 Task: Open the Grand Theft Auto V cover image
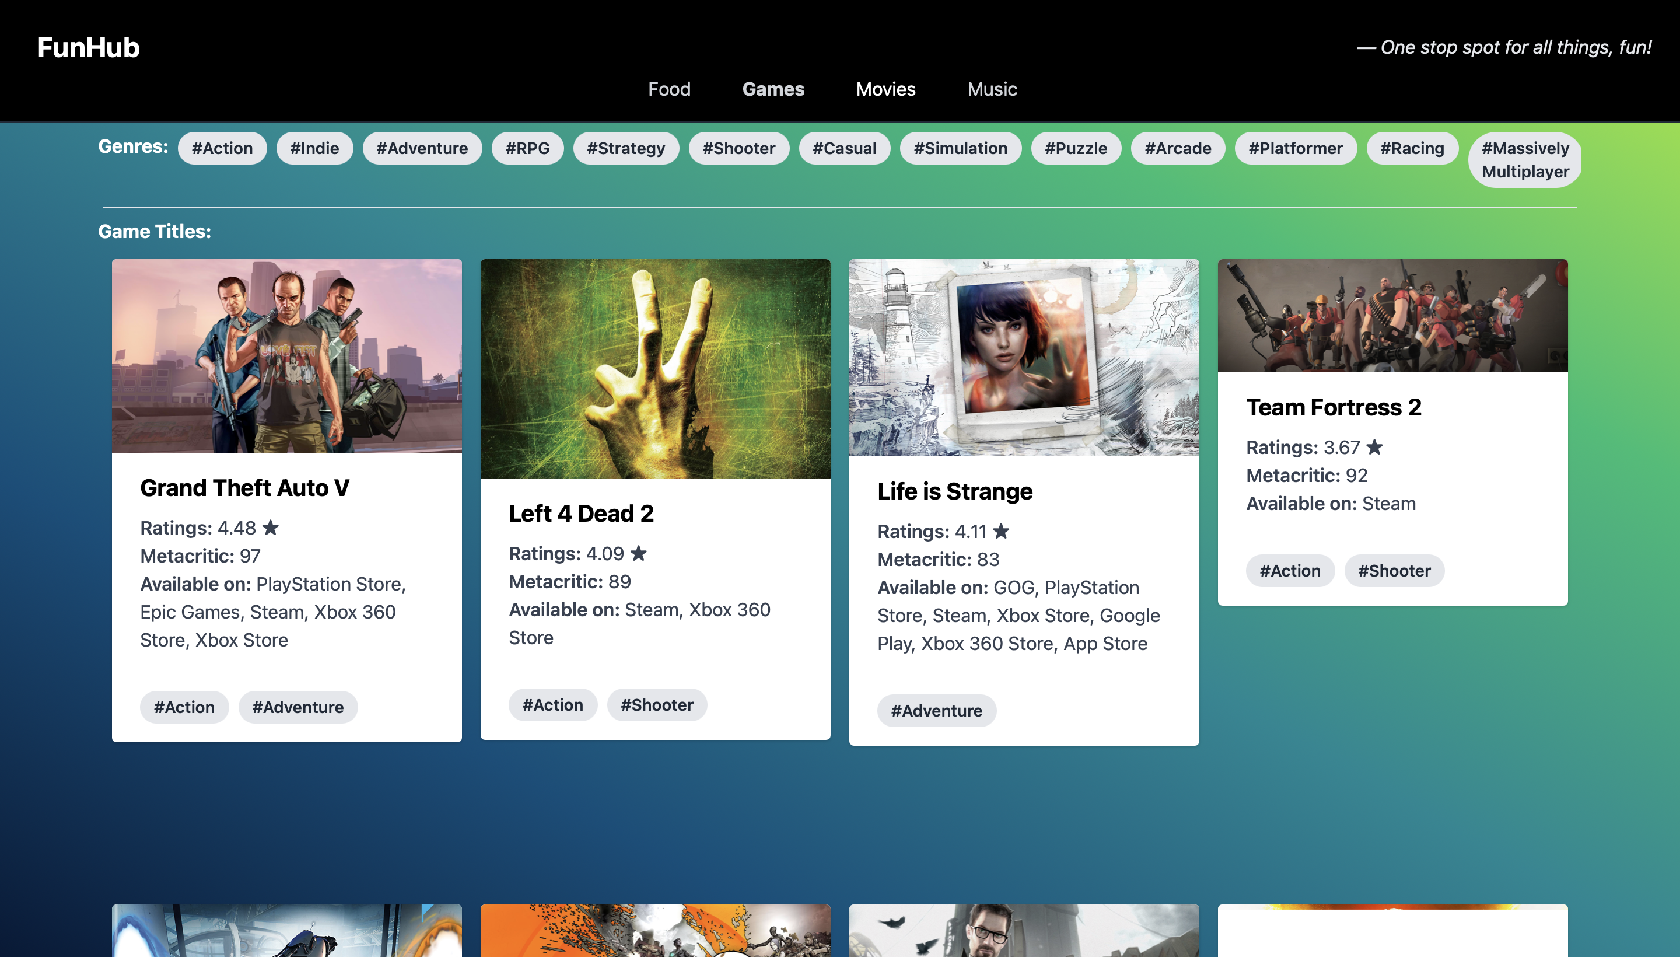coord(286,355)
